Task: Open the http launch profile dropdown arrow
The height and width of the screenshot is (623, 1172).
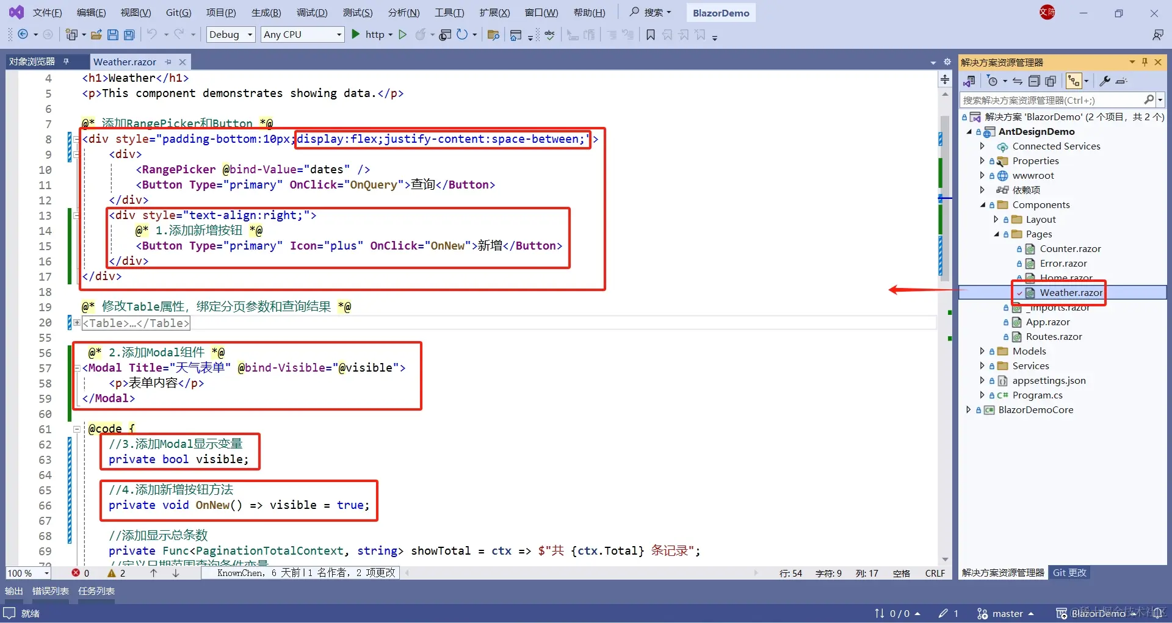Action: 390,35
